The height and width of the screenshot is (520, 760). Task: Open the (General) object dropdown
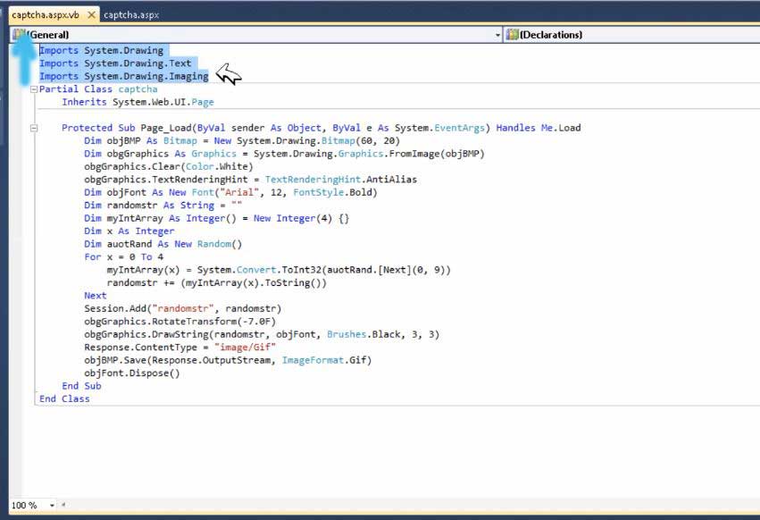click(x=497, y=35)
